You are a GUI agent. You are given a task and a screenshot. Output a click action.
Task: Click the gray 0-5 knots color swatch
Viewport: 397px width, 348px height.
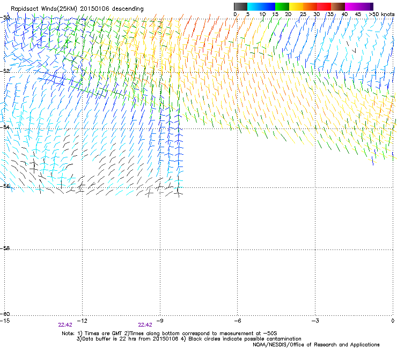pos(240,6)
